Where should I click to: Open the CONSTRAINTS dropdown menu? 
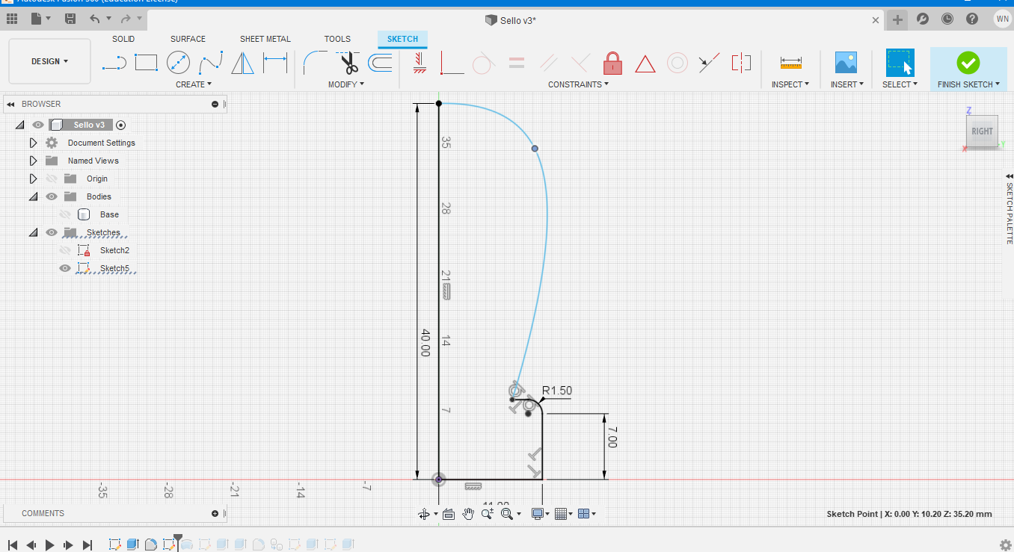point(578,84)
